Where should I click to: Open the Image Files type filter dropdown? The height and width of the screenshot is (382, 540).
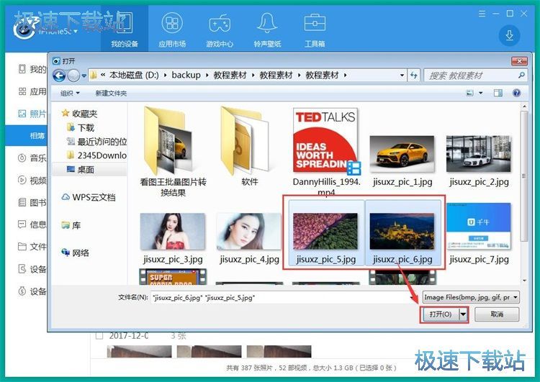pos(471,297)
